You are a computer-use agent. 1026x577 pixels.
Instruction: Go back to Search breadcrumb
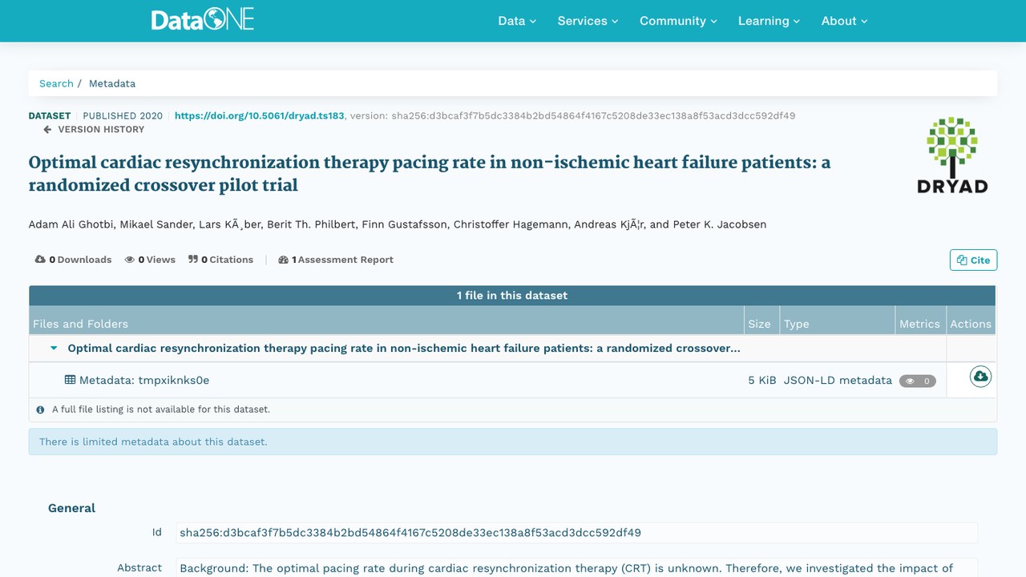tap(56, 83)
